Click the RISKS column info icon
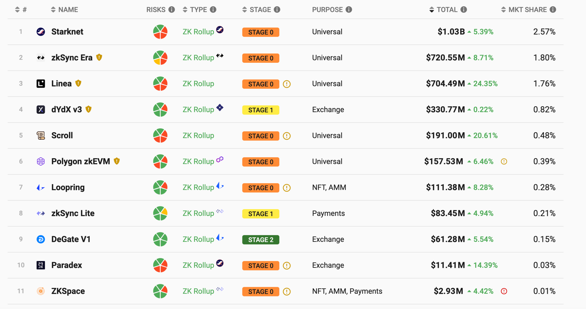 pyautogui.click(x=172, y=10)
